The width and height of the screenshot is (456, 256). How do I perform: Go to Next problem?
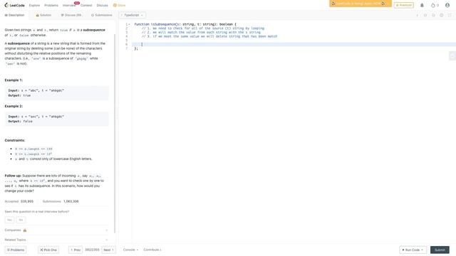click(108, 250)
